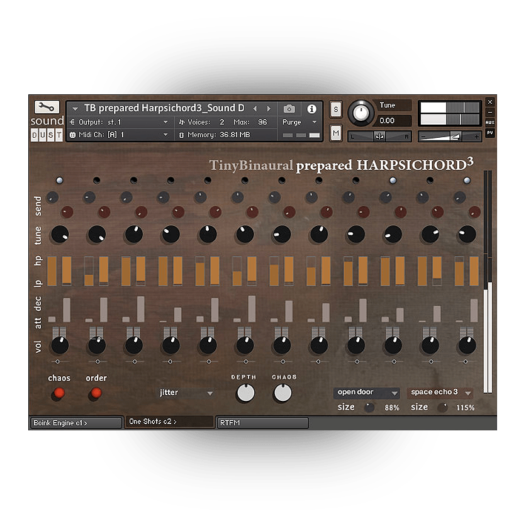This screenshot has width=526, height=526.
Task: Click the red order button
Action: point(96,393)
